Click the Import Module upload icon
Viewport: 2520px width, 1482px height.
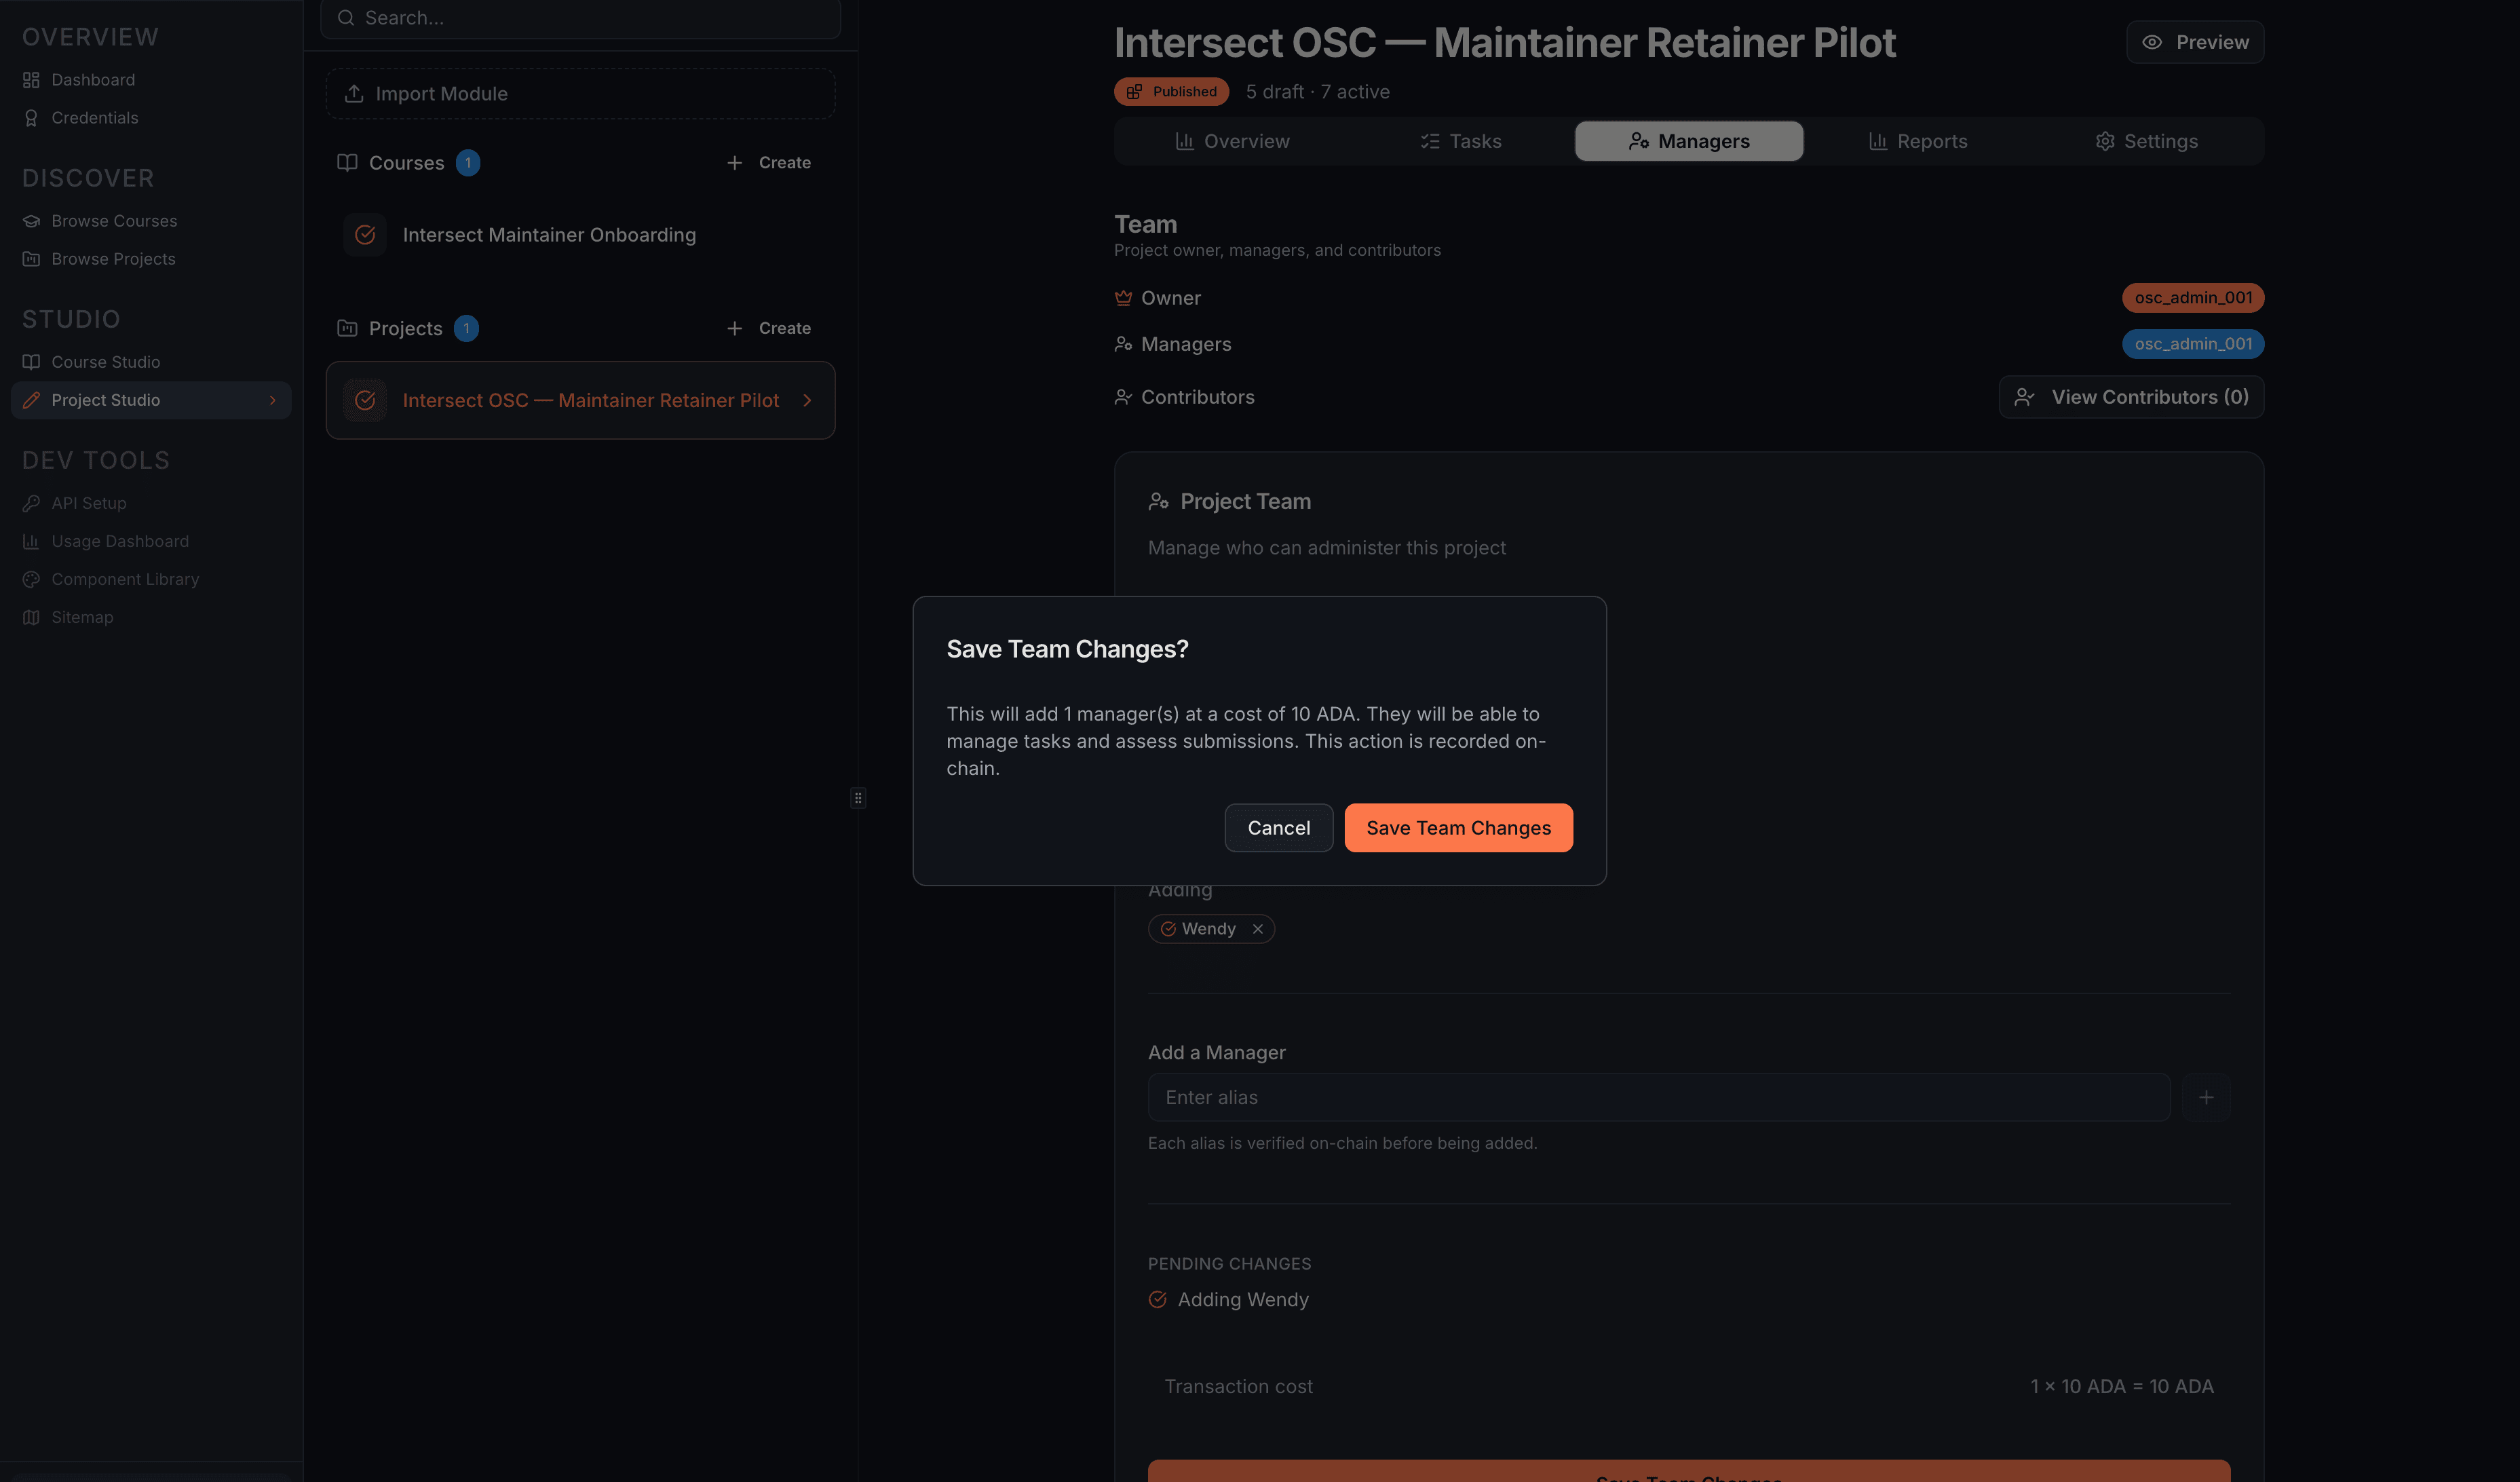coord(354,93)
